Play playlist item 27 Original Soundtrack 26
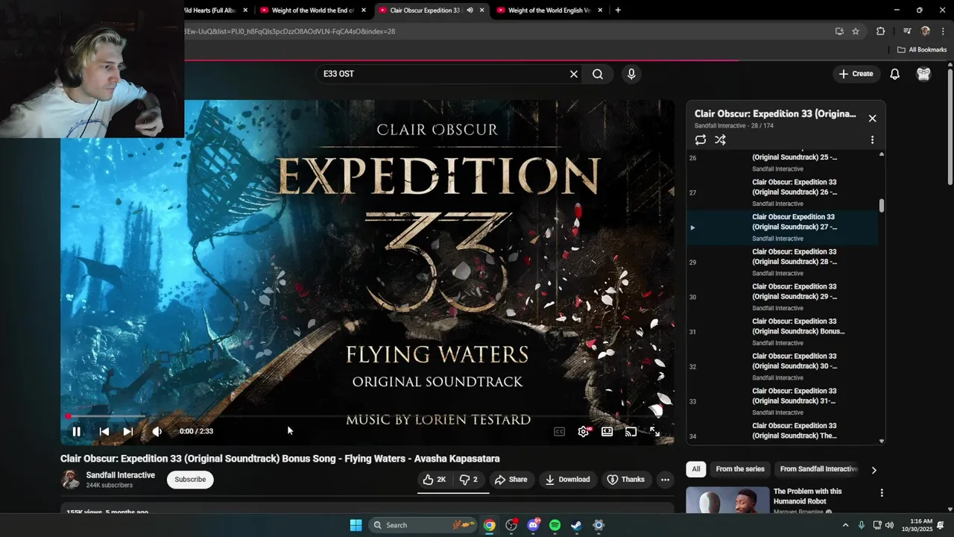The image size is (954, 537). click(x=782, y=192)
